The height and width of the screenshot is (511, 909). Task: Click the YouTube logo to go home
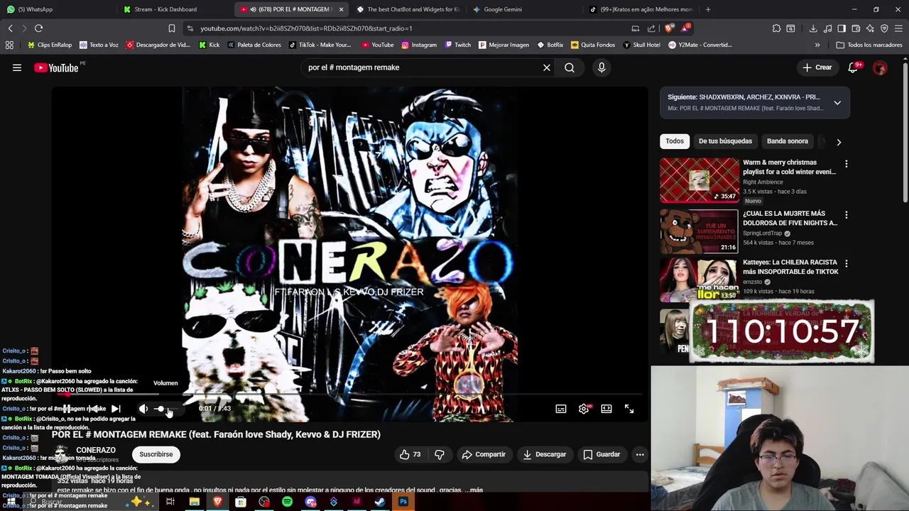pyautogui.click(x=56, y=67)
